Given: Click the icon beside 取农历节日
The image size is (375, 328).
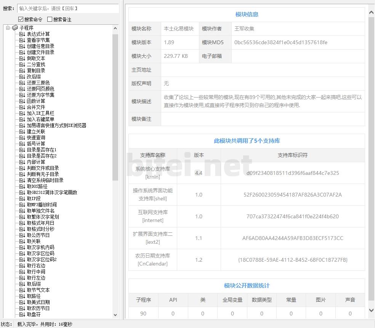Looking at the screenshot, I should [22, 308].
